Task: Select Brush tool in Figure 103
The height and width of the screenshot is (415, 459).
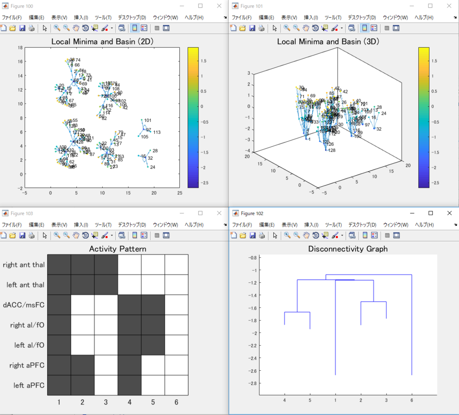Action: 104,235
